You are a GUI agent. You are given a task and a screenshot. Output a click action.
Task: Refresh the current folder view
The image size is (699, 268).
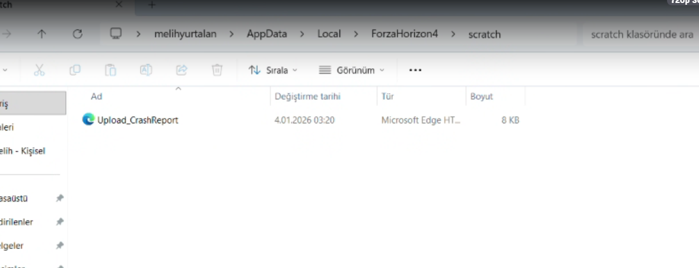pos(77,34)
